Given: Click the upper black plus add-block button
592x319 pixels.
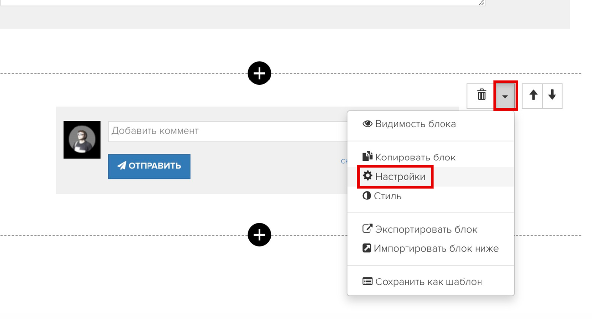Looking at the screenshot, I should [x=259, y=74].
